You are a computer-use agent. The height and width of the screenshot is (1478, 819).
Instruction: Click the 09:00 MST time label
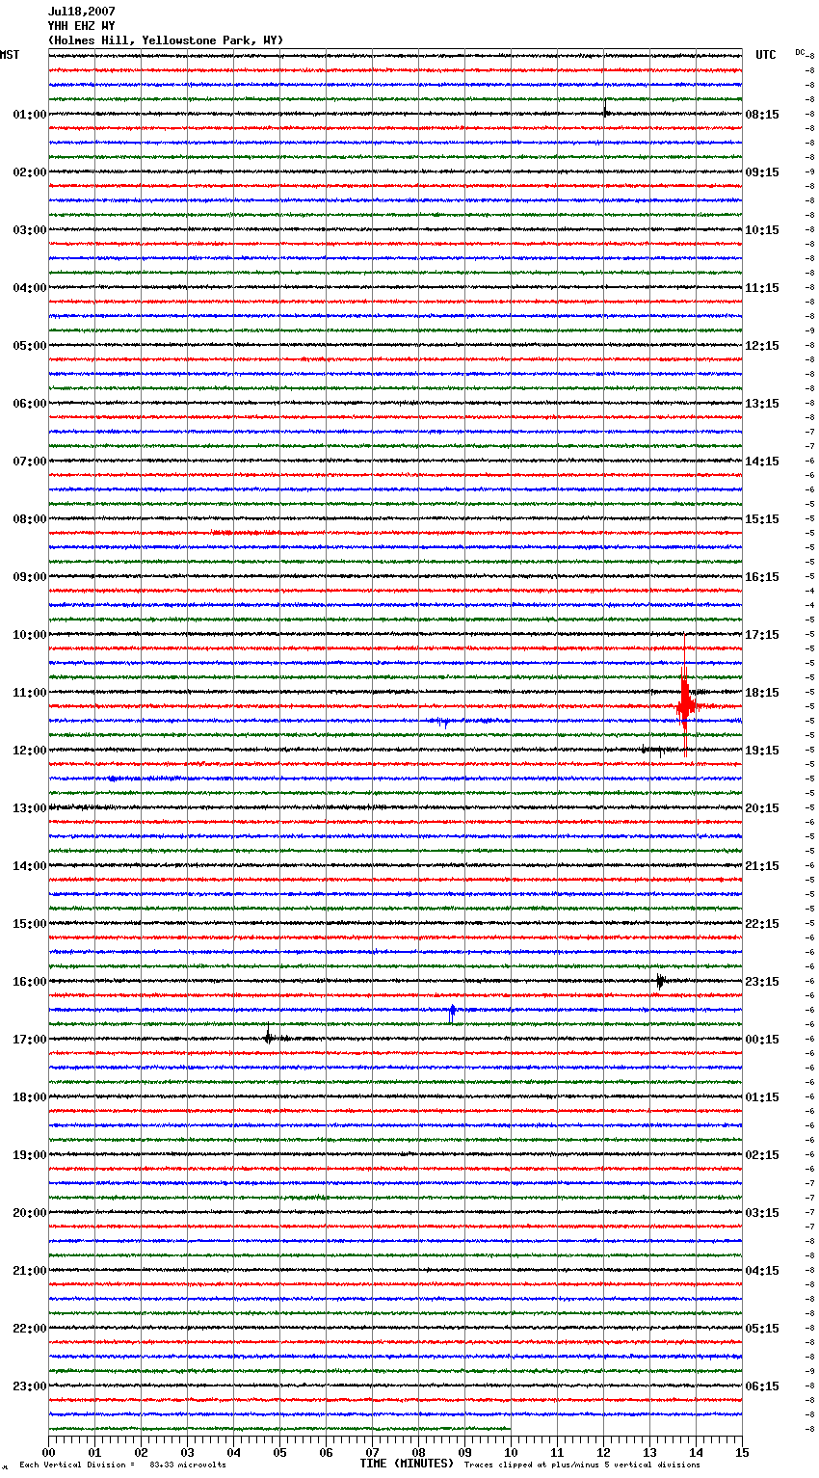29,577
